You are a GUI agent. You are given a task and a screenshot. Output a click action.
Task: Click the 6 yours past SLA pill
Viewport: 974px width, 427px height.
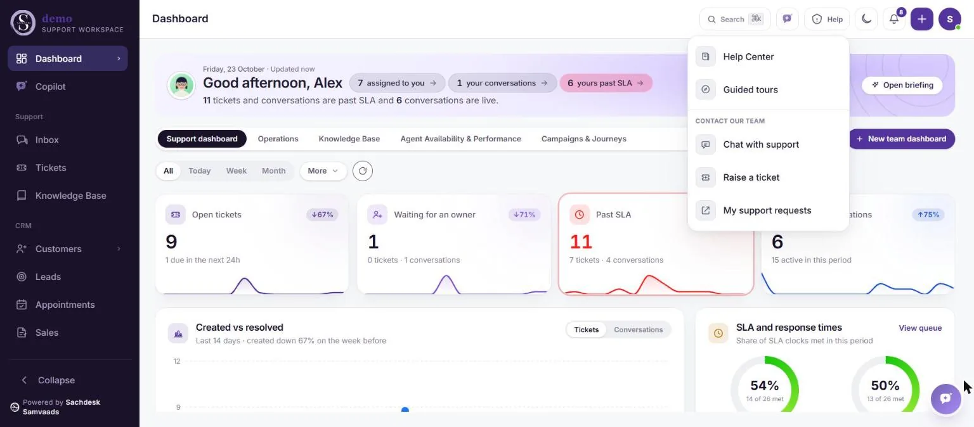coord(606,83)
